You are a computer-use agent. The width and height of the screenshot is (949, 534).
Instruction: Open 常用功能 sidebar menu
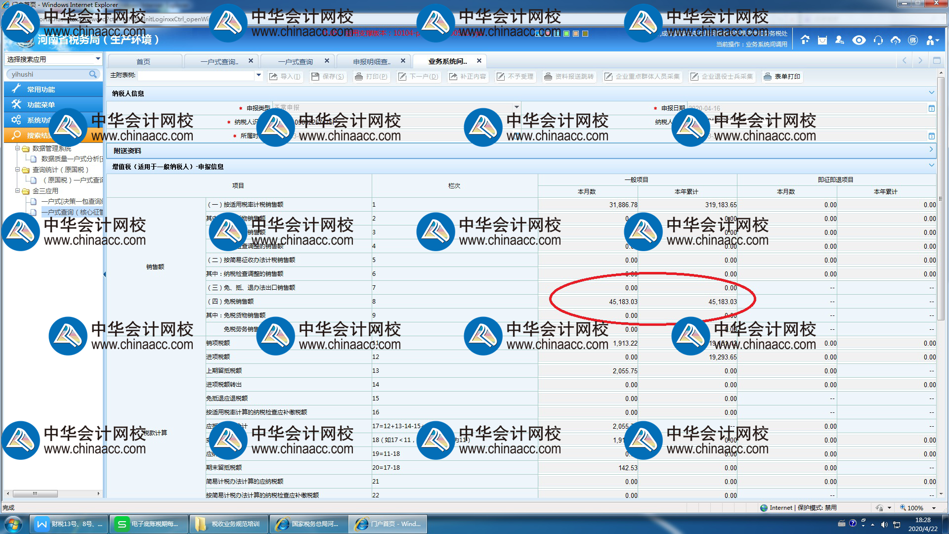pyautogui.click(x=41, y=89)
